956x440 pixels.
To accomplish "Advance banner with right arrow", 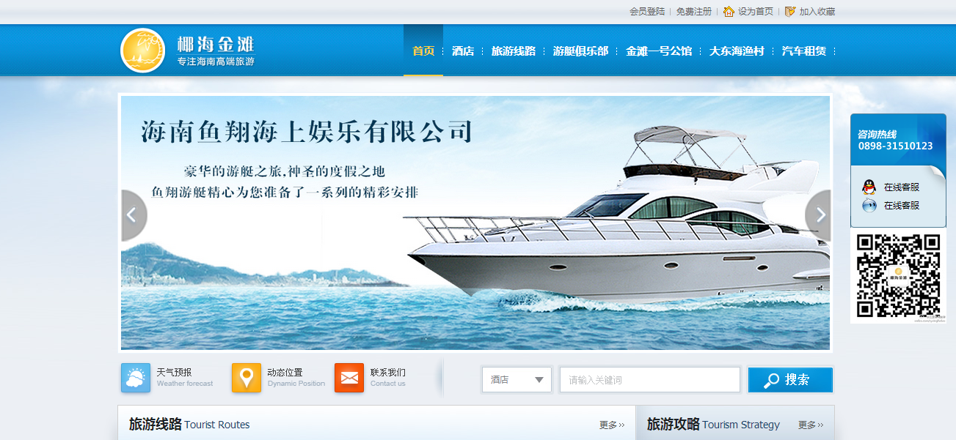I will point(818,215).
